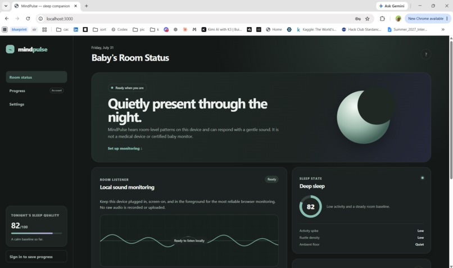Open the k bookmarks folder
Screen dimensions: 453x268
tap(155, 29)
